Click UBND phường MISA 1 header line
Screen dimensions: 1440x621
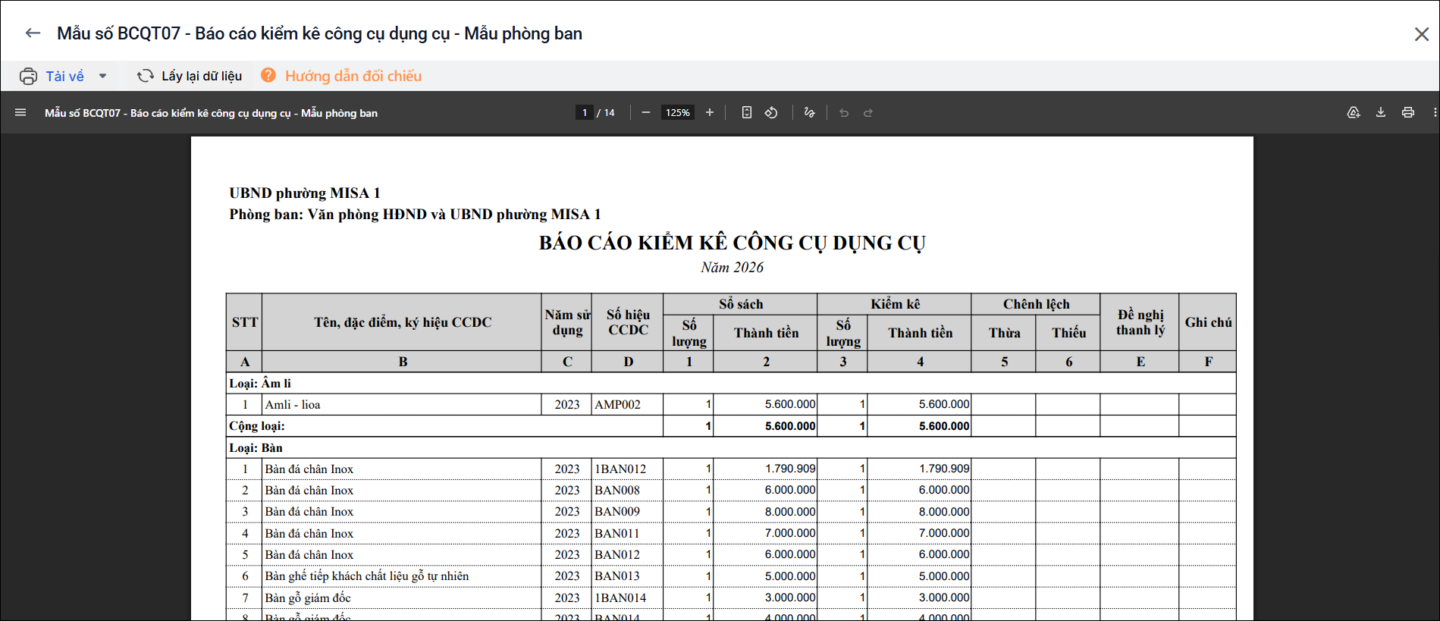tap(305, 193)
